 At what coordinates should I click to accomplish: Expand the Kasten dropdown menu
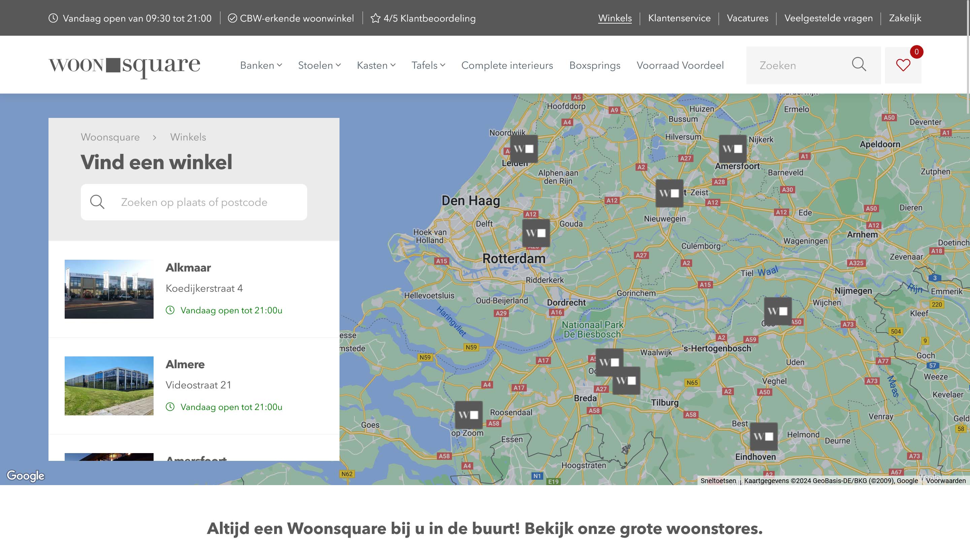376,65
